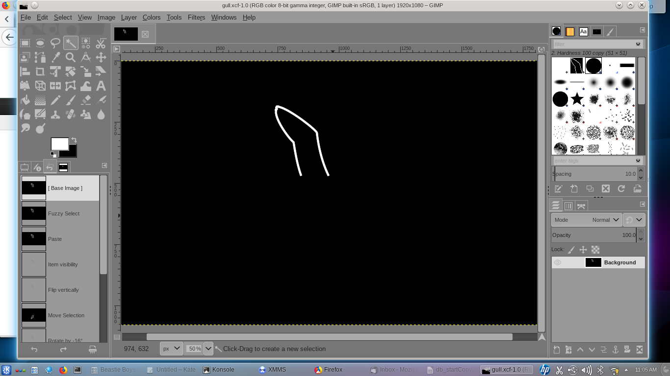Adjust the layer Opacity slider
Screen dimensions: 670x376
(x=593, y=235)
